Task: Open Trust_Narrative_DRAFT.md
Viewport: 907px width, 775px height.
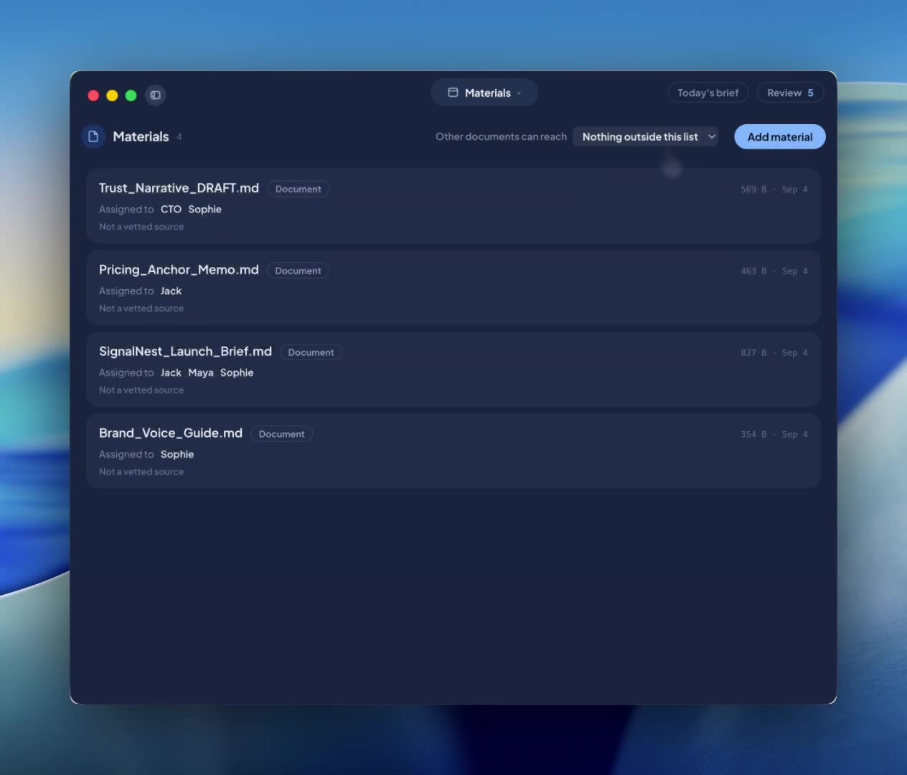Action: [179, 188]
